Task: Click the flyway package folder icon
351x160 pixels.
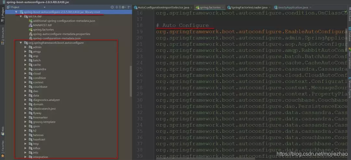Action: (31, 113)
